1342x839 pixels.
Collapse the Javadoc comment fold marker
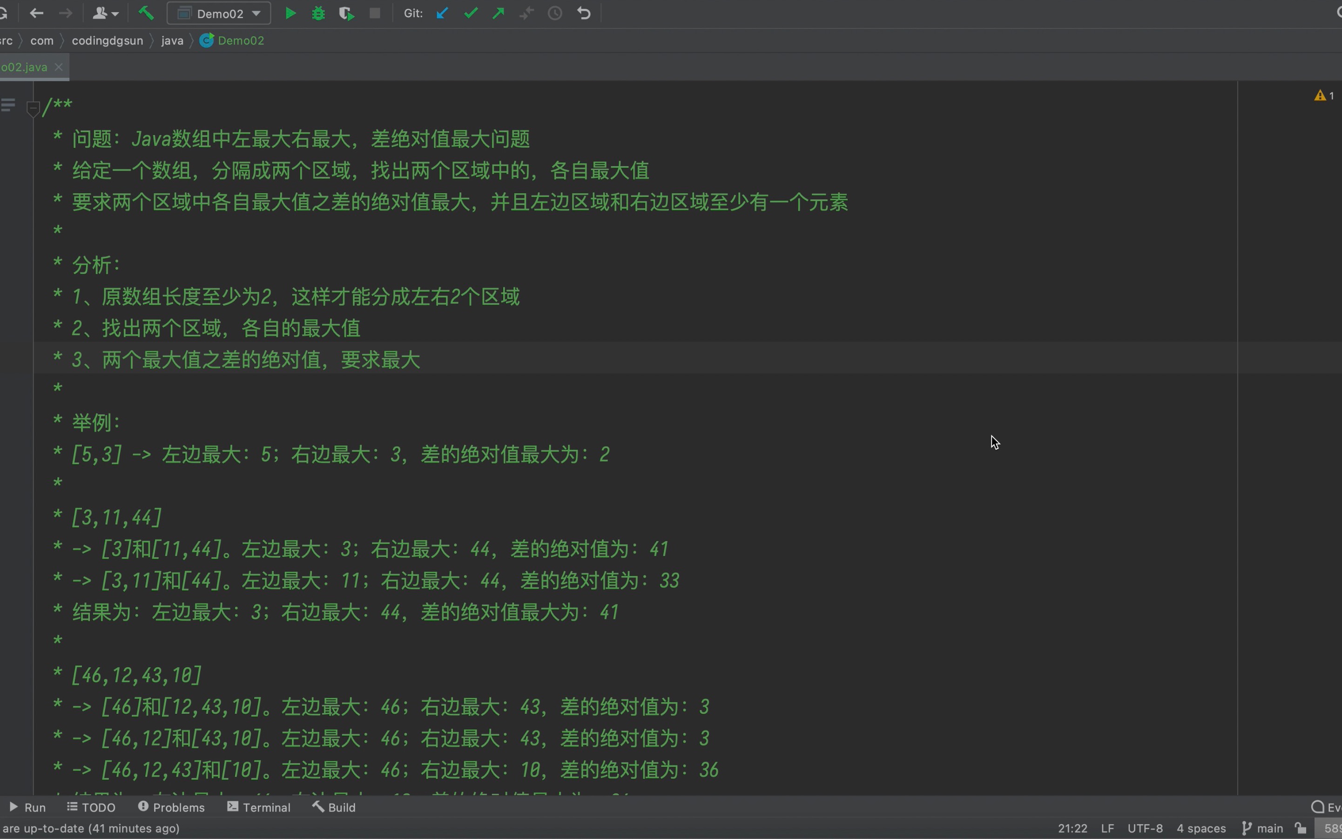pos(34,109)
